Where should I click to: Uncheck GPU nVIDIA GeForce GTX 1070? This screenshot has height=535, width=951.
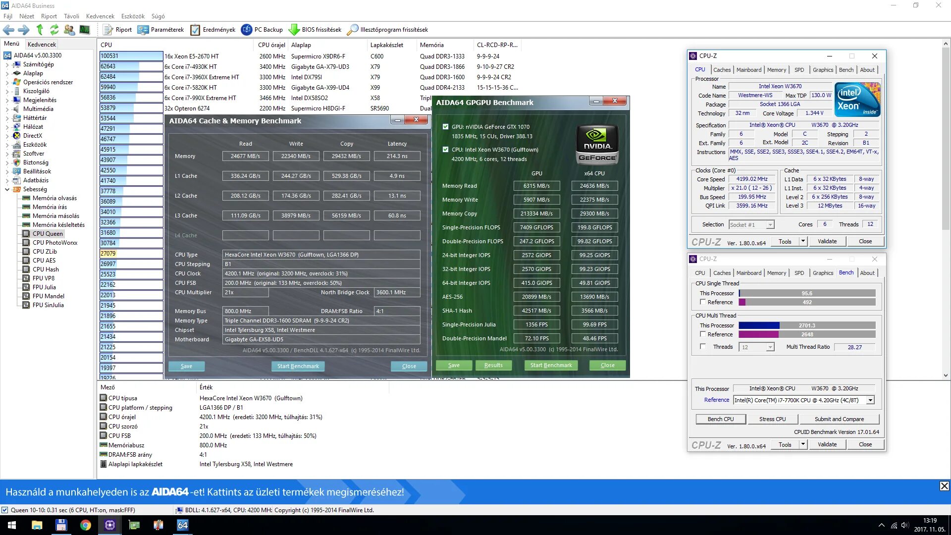point(445,127)
